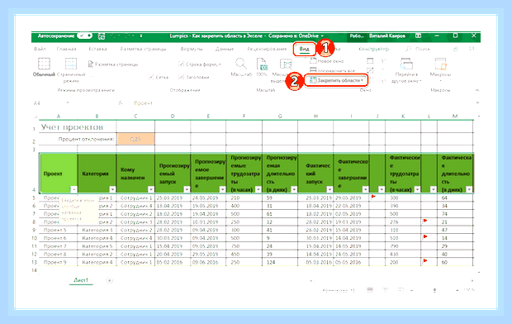Screen dimensions: 512x324
Task: Select the Лист1 sheet tab
Action: [81, 280]
